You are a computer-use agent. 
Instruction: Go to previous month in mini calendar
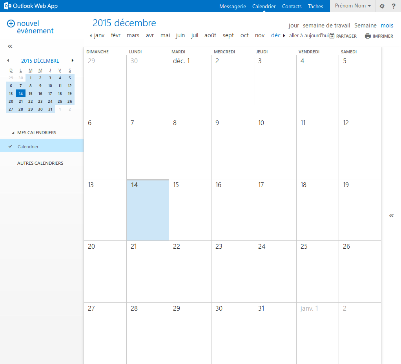8,61
